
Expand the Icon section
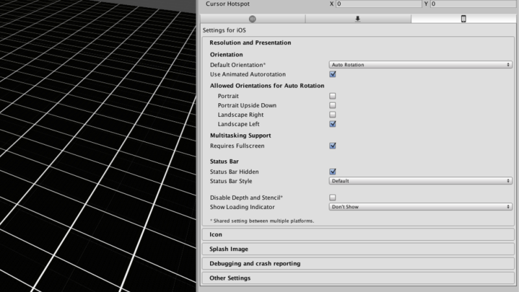point(358,234)
